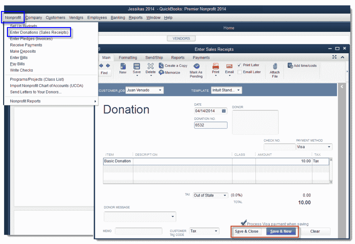
Task: Change the Payment Method from Visa
Action: [329, 147]
